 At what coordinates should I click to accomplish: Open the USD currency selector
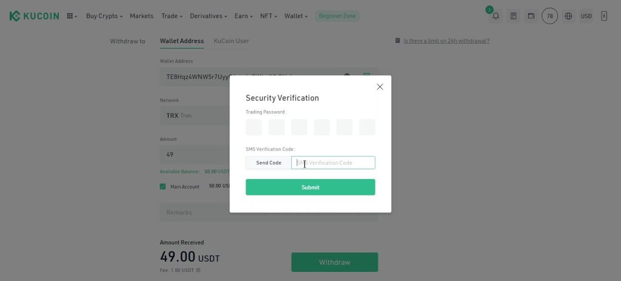click(x=586, y=16)
